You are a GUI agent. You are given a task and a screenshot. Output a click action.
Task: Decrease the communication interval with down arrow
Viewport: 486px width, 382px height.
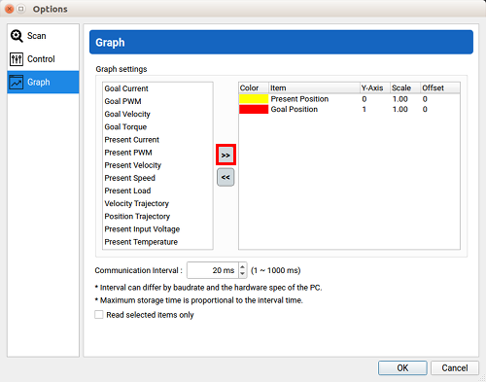243,274
